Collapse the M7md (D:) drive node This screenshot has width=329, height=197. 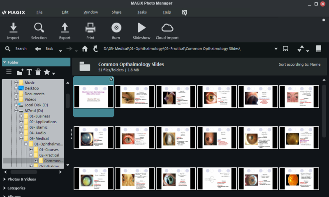point(16,110)
